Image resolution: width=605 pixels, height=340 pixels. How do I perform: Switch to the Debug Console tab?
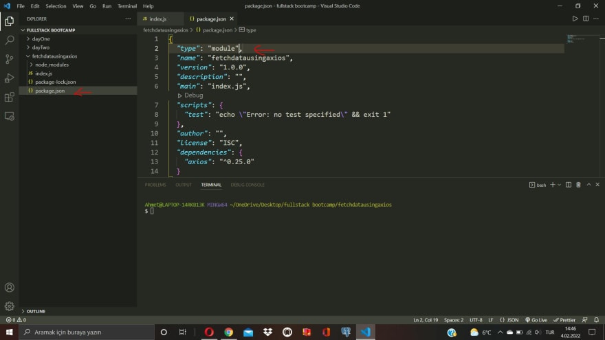pyautogui.click(x=247, y=185)
